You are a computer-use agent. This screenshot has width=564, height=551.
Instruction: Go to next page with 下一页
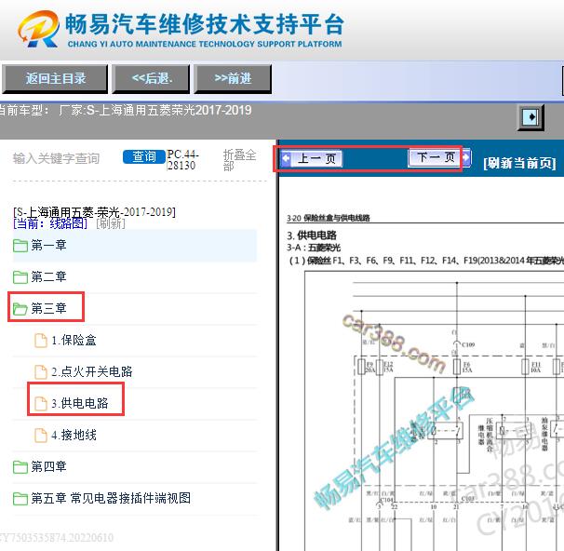click(436, 157)
